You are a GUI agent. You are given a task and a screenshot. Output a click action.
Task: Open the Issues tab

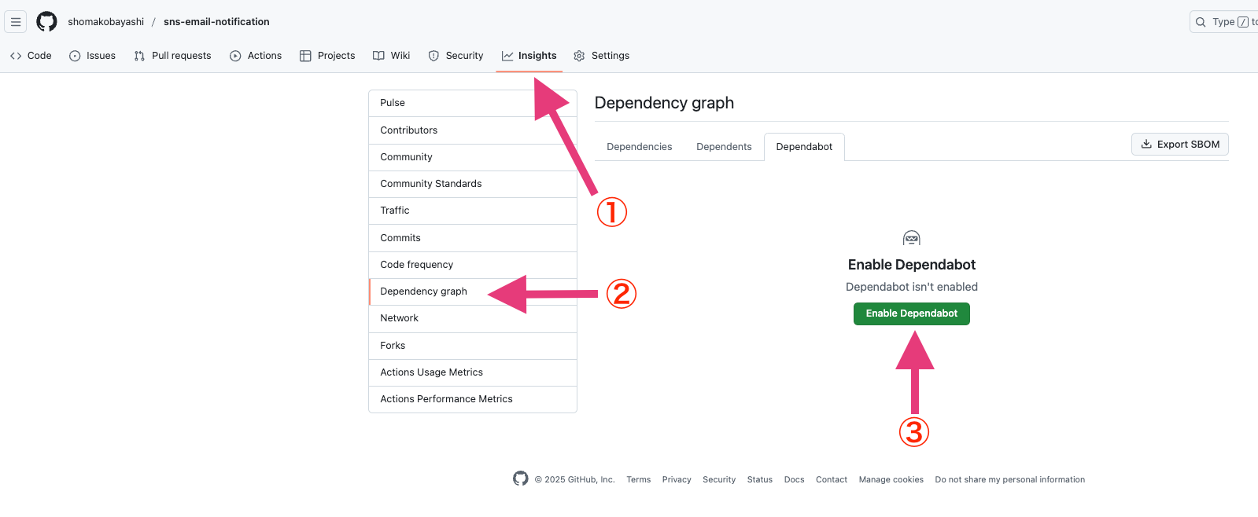[x=92, y=56]
